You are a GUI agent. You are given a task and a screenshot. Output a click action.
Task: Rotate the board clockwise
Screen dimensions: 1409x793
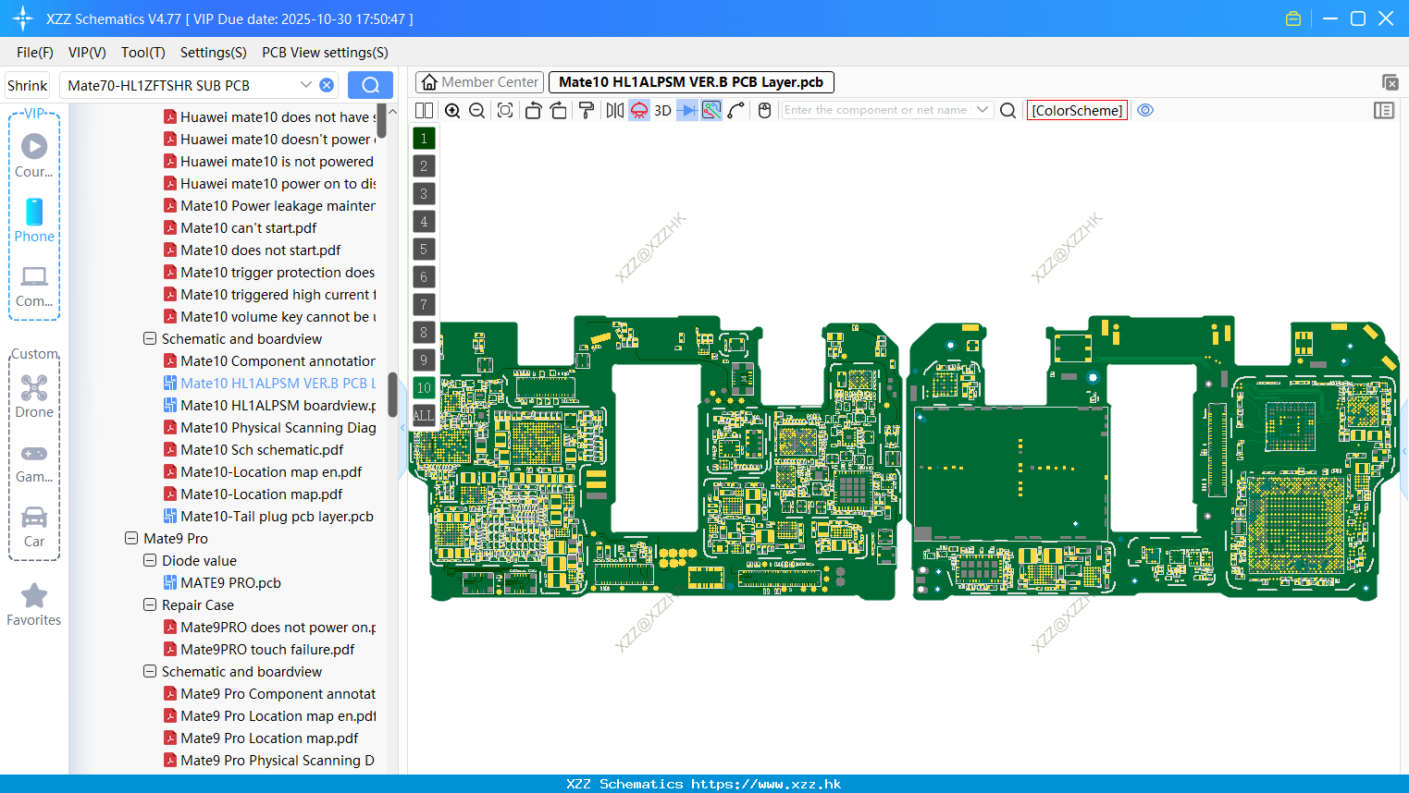pyautogui.click(x=559, y=110)
